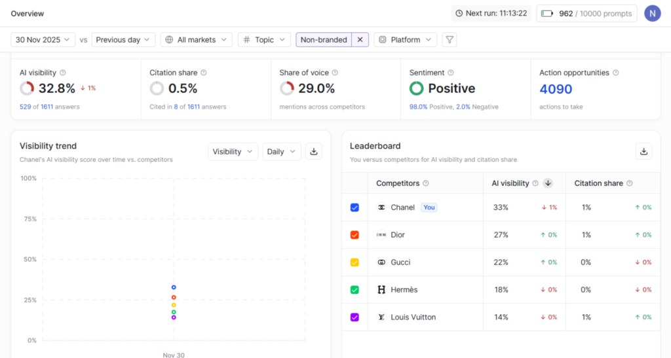
Task: Download the Leaderboard data
Action: [x=643, y=152]
